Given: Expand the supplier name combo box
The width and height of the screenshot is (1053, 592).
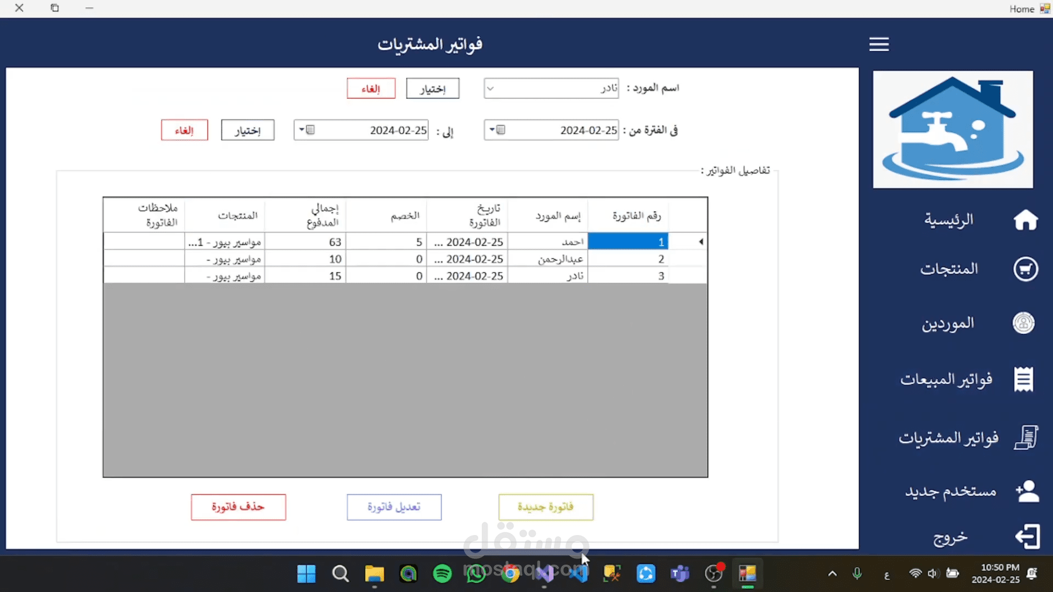Looking at the screenshot, I should 491,88.
